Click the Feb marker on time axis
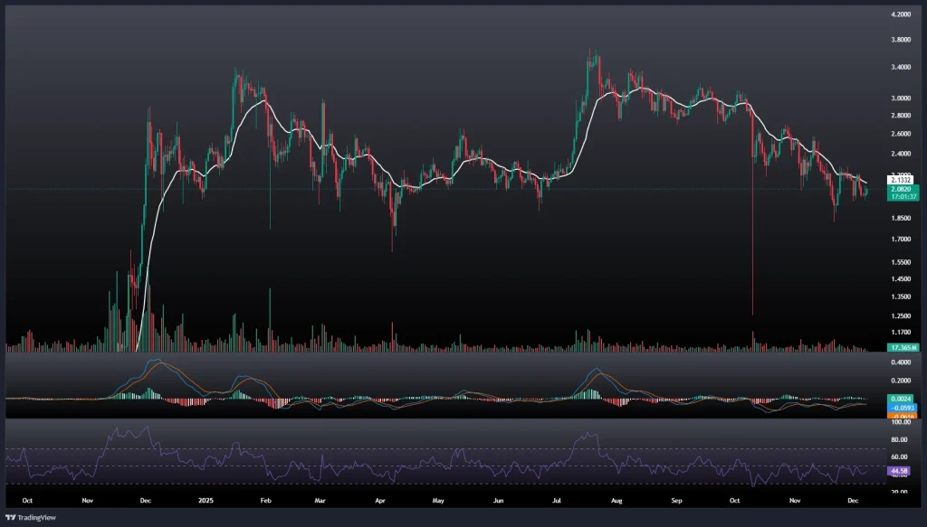 point(266,499)
